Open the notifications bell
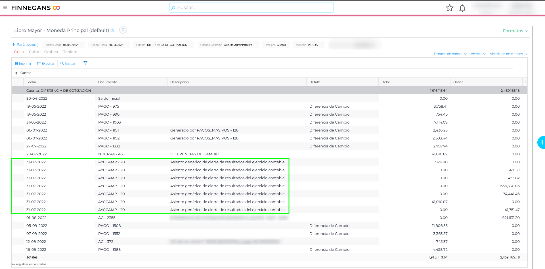Viewport: 545px width, 269px height. [462, 8]
